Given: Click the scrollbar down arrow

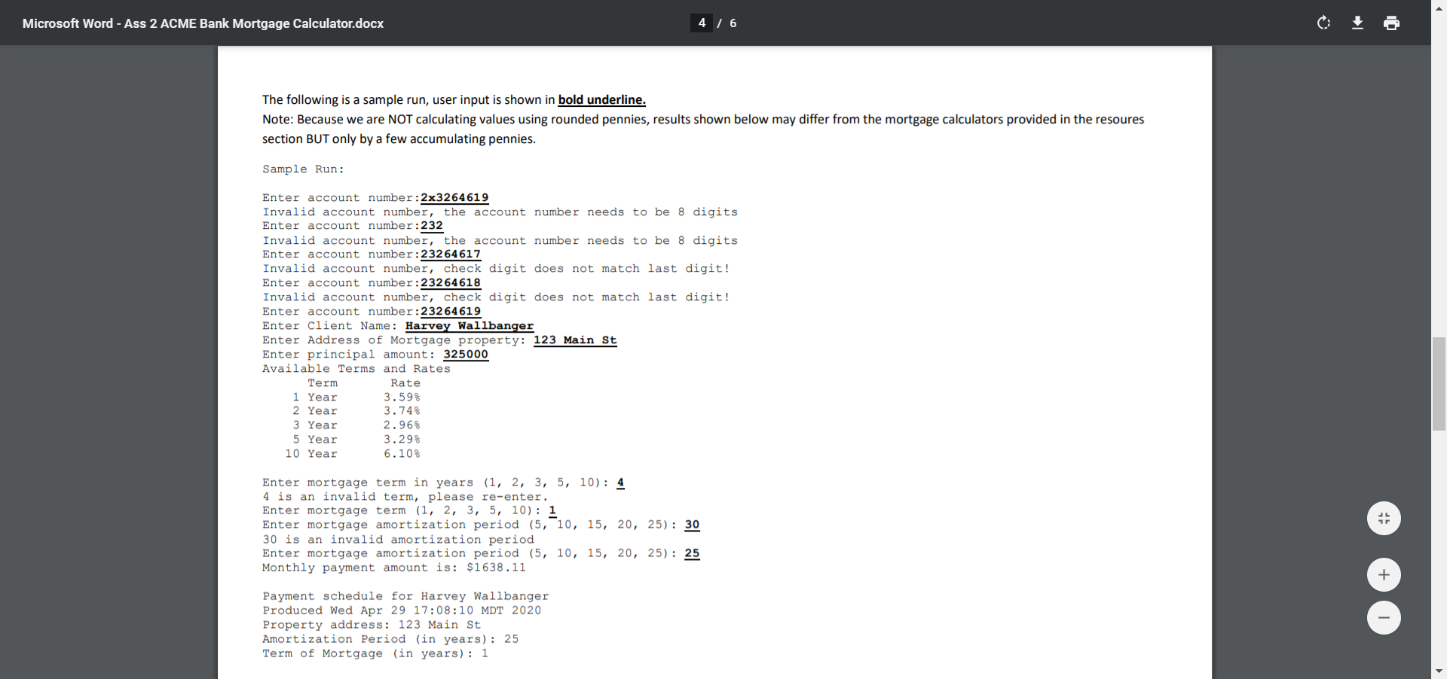Looking at the screenshot, I should click(1439, 671).
